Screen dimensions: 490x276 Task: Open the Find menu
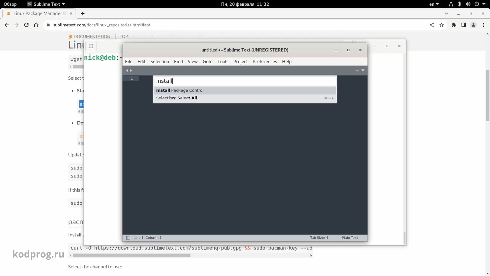178,62
